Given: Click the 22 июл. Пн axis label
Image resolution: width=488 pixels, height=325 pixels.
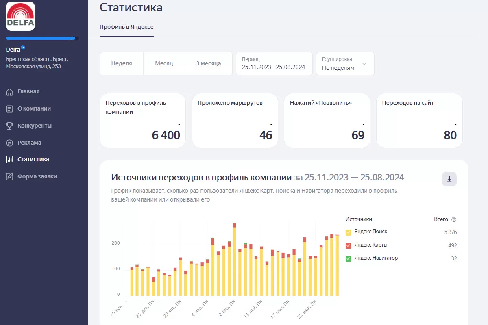Looking at the screenshot, I should (307, 309).
